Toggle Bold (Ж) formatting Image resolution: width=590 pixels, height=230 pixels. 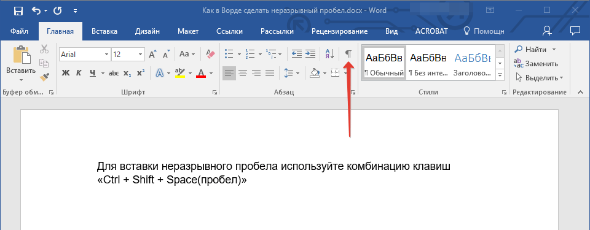[66, 73]
